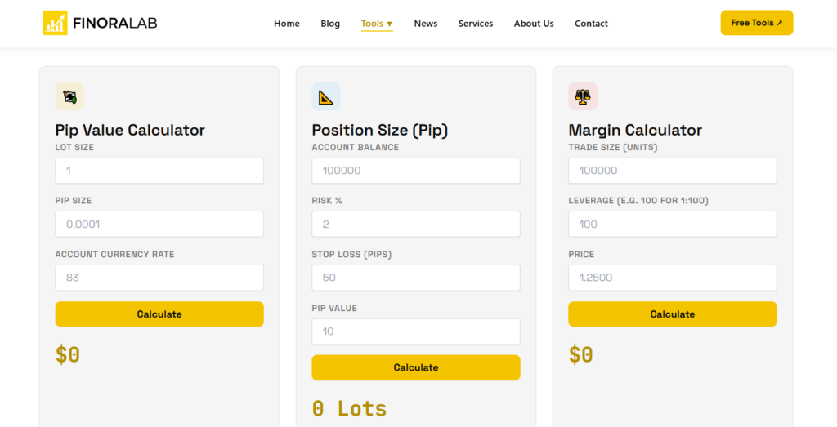Open the Home nav link
The height and width of the screenshot is (427, 837).
[287, 24]
